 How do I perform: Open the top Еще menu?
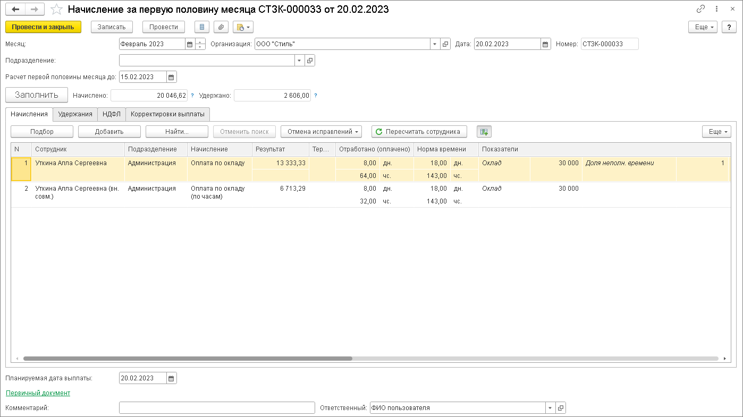[703, 27]
